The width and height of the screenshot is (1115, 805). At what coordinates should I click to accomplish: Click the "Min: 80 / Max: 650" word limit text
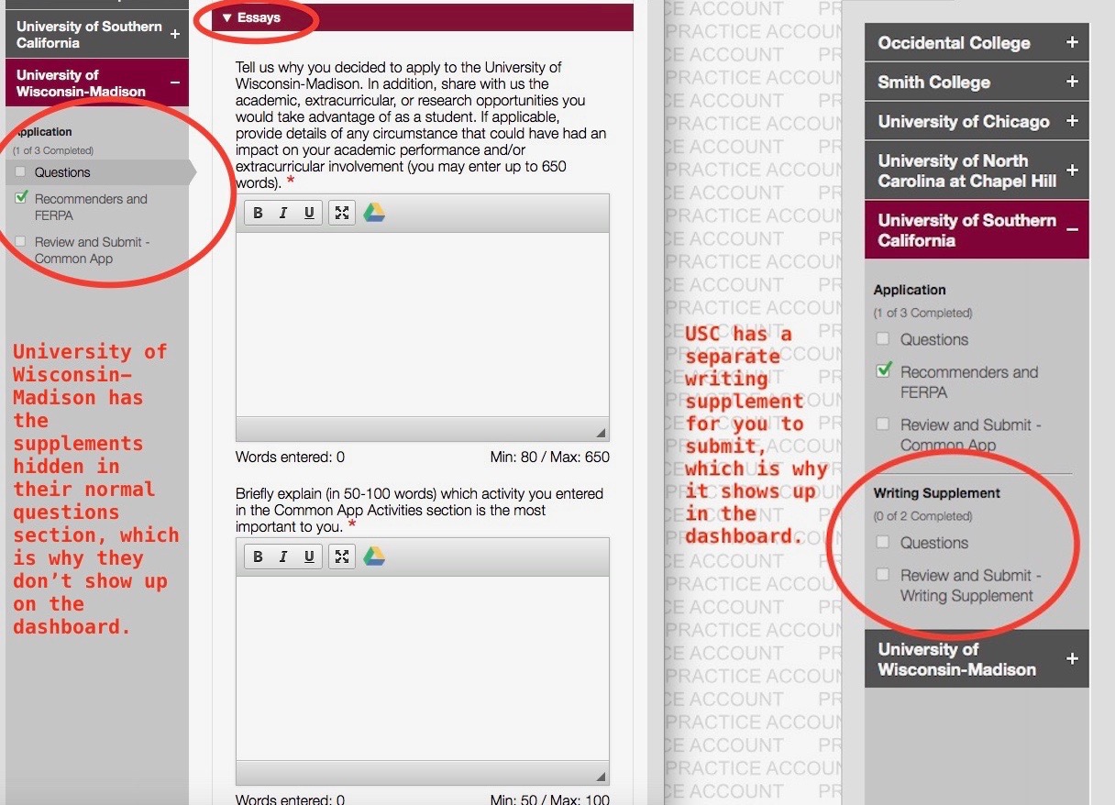coord(550,457)
